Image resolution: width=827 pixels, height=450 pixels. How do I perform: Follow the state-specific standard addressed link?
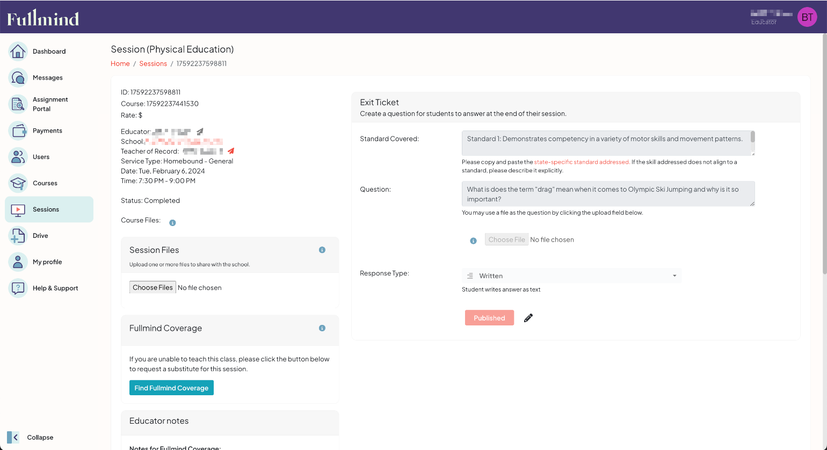click(x=581, y=162)
